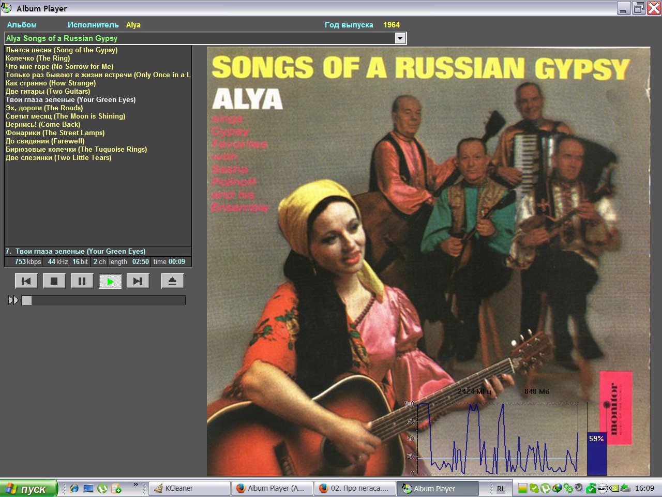This screenshot has height=497, width=662.
Task: Select track Только раз бывают в жизни встречи
Action: point(98,75)
